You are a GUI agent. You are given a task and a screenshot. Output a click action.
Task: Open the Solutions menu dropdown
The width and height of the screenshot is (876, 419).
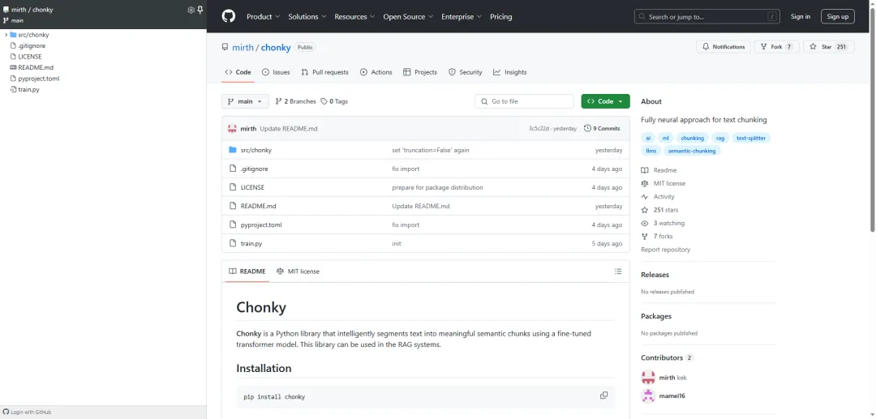point(307,17)
